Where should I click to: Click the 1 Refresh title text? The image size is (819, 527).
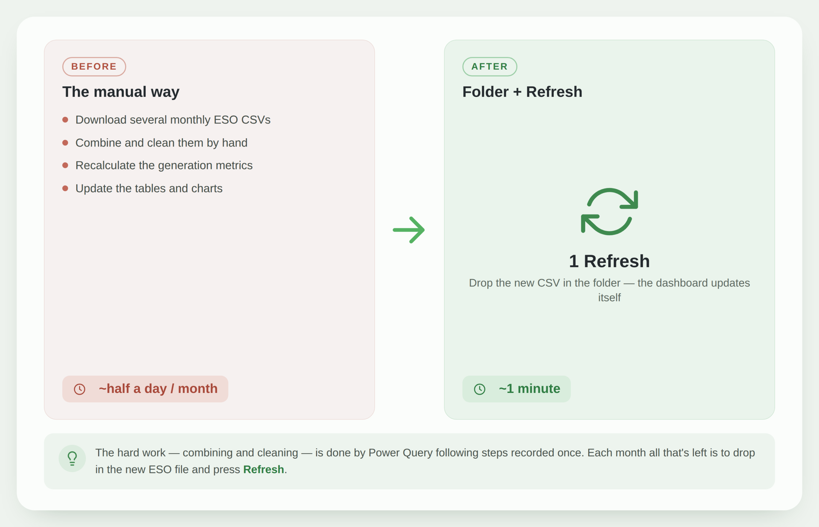pyautogui.click(x=609, y=261)
